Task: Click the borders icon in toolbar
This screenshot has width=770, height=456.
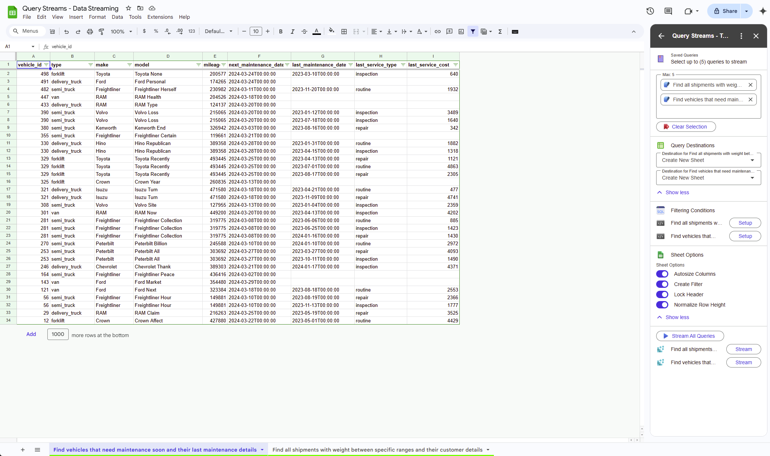Action: click(x=344, y=32)
